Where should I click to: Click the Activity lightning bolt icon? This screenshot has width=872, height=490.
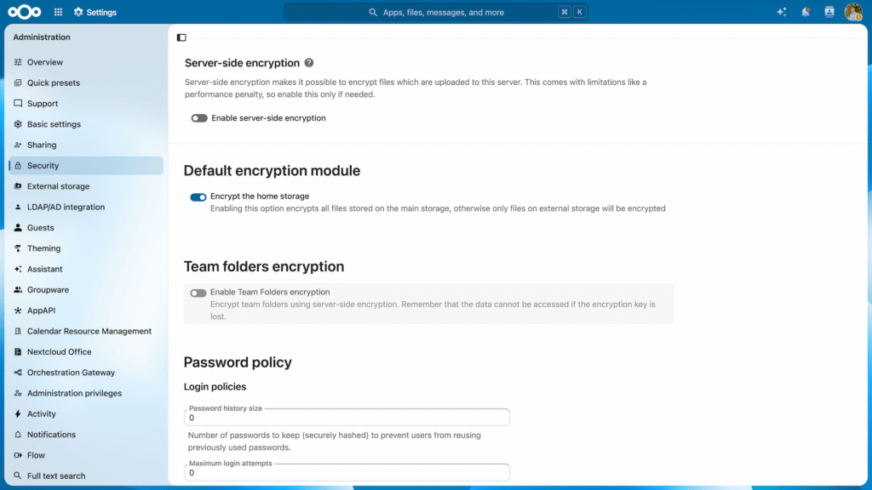pyautogui.click(x=18, y=414)
